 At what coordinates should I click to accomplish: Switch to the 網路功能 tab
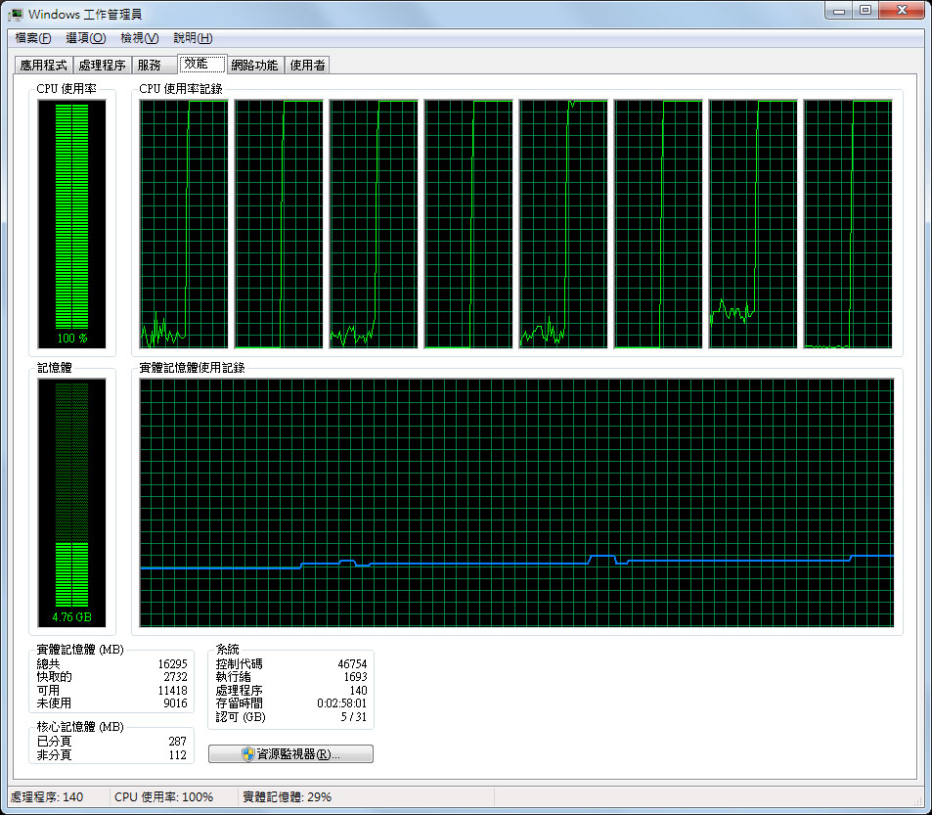click(255, 65)
